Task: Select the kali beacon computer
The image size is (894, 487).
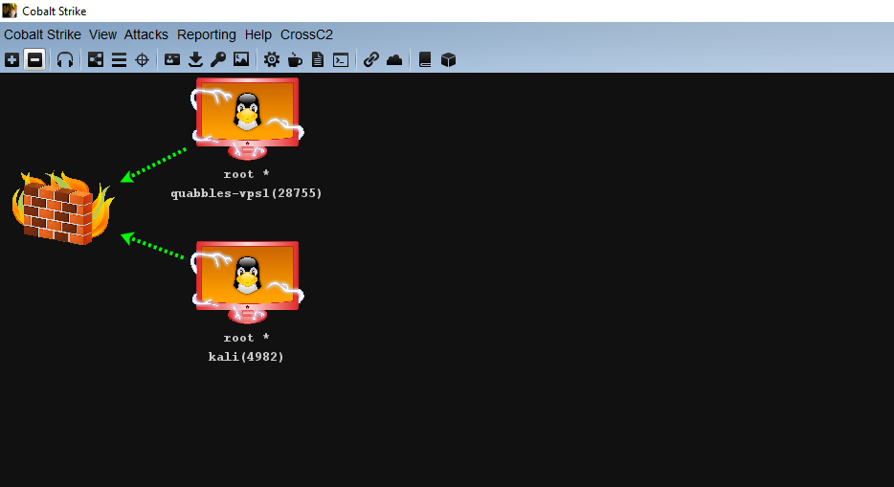Action: (247, 282)
